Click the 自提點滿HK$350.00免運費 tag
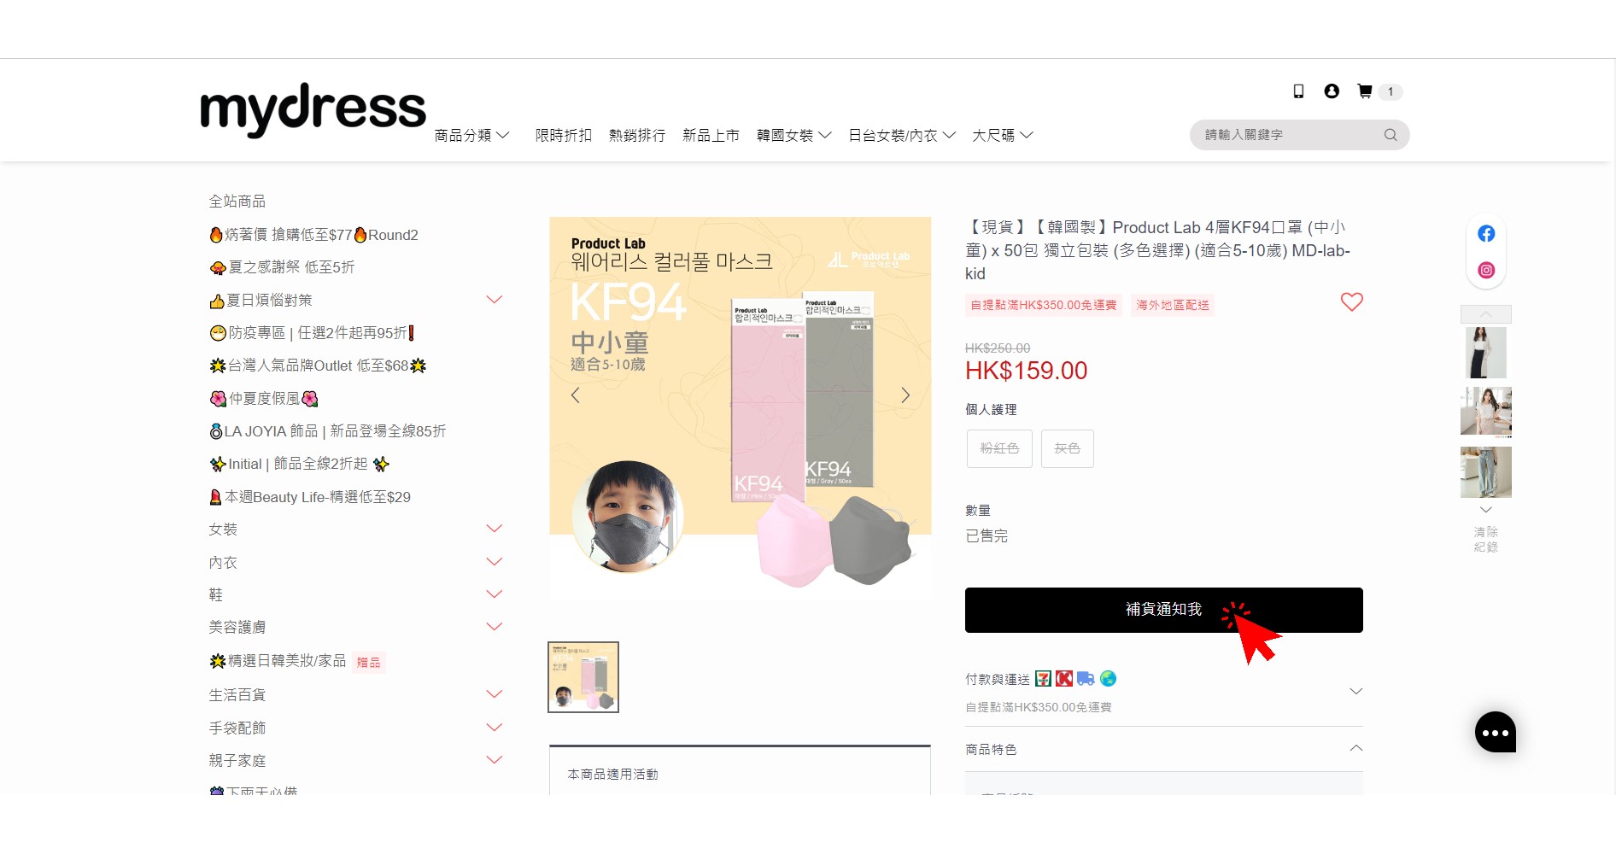This screenshot has height=854, width=1616. (1044, 305)
